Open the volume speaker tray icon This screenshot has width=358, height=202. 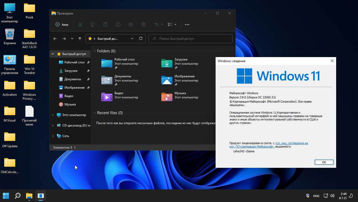tap(332, 196)
